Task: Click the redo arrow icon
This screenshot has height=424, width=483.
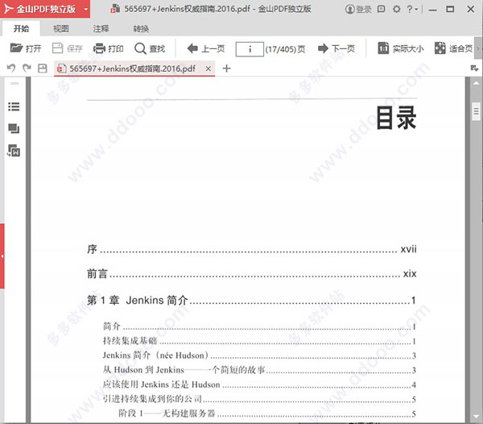Action: pyautogui.click(x=27, y=68)
